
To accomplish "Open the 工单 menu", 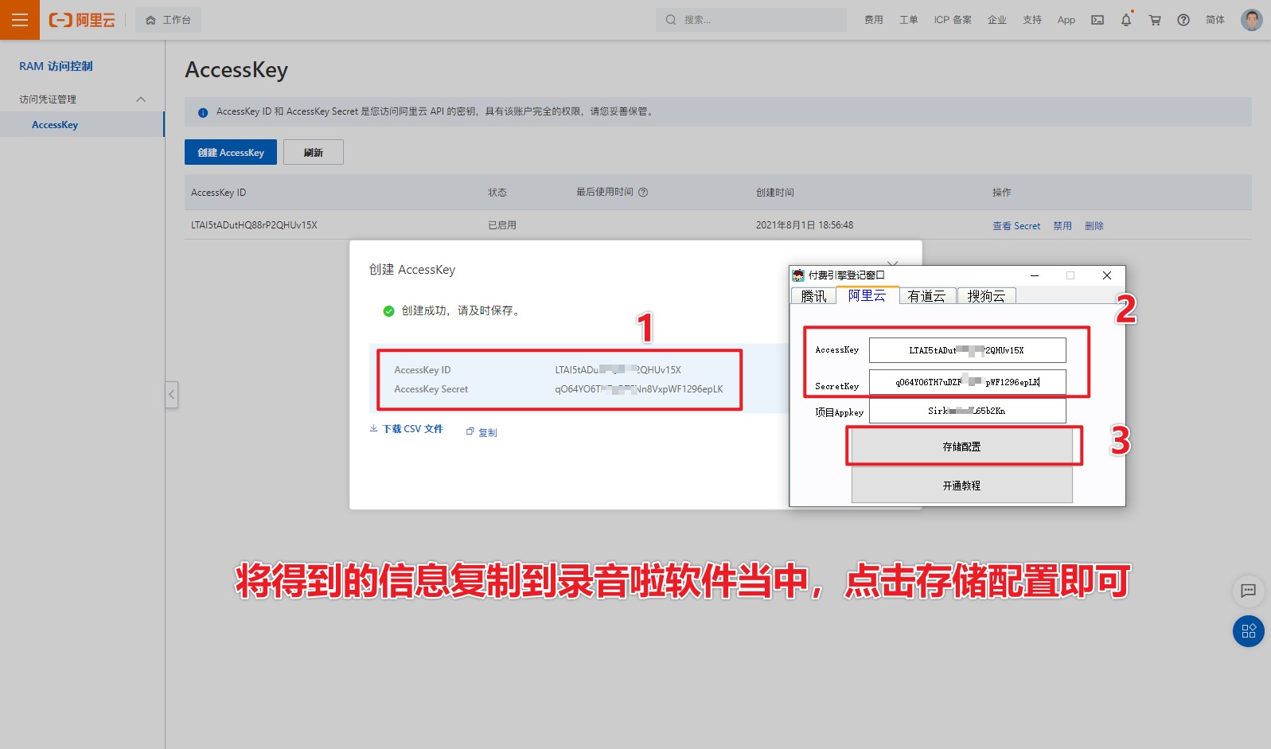I will [x=909, y=20].
